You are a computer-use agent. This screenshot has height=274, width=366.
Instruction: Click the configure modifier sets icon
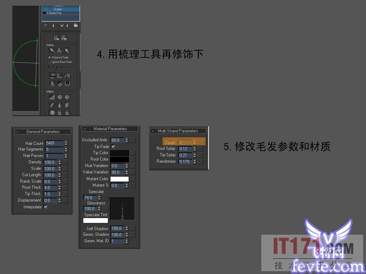point(75,25)
